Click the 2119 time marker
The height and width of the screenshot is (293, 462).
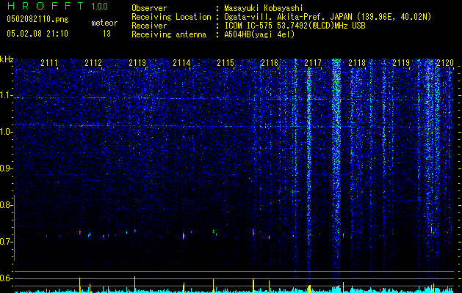coord(401,63)
